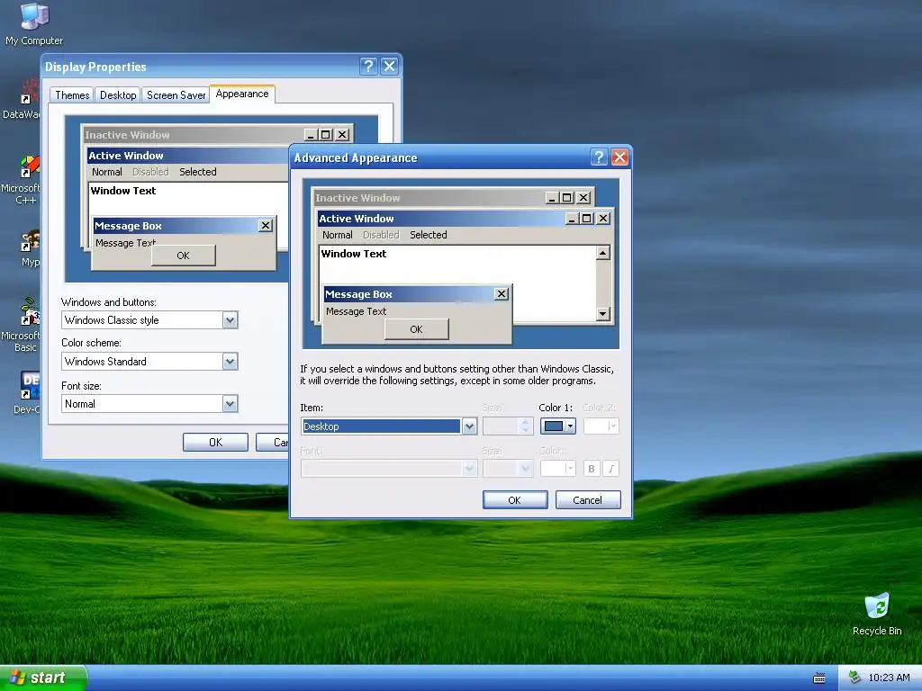
Task: Expand Windows and buttons dropdown
Action: point(230,320)
